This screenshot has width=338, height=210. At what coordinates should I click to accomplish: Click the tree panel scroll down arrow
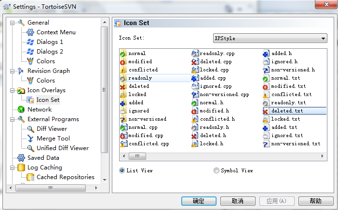(105, 180)
